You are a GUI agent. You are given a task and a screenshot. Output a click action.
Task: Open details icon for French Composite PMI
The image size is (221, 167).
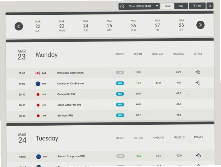point(198,155)
